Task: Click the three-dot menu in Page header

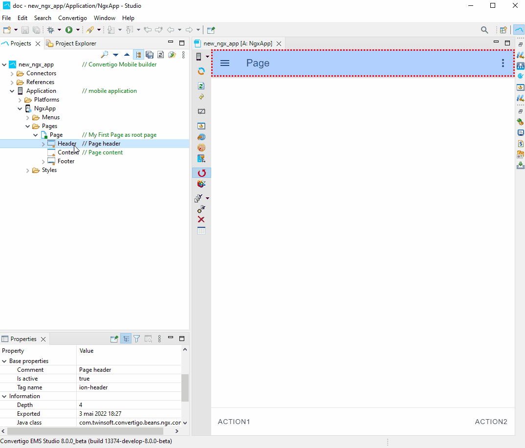Action: [x=503, y=63]
